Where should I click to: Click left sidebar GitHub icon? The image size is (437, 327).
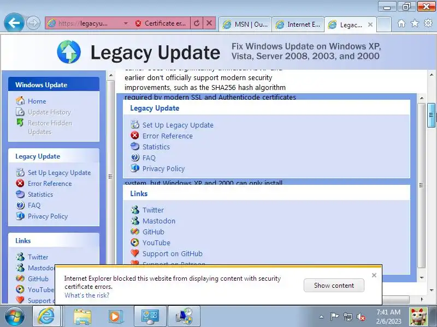pyautogui.click(x=20, y=278)
